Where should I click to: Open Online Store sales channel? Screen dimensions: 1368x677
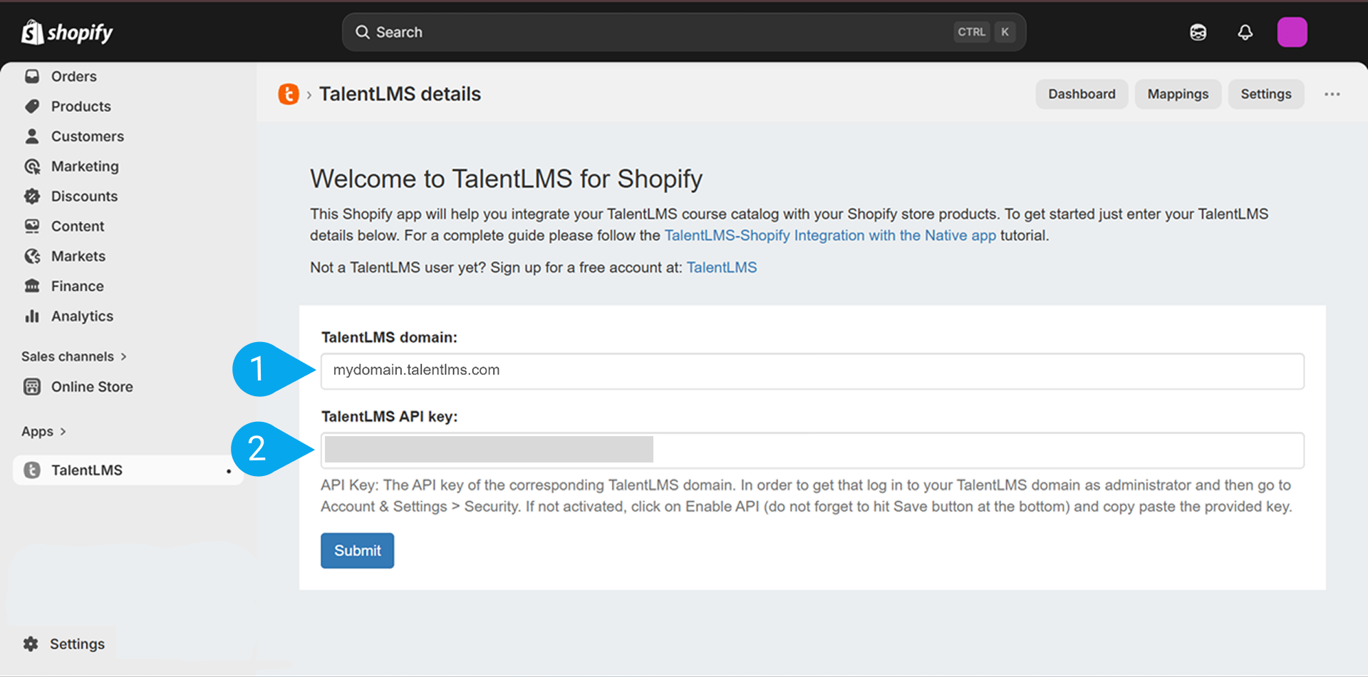tap(92, 386)
